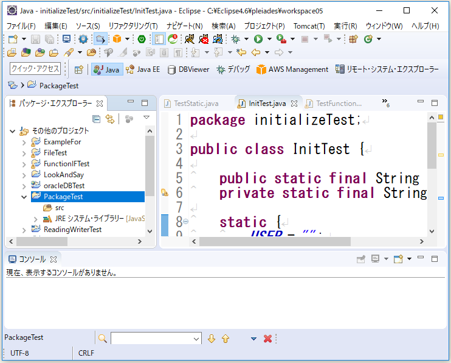Expand the FileTest project node
451x363 pixels.
click(x=24, y=153)
